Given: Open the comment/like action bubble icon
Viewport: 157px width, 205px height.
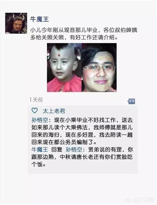Looking at the screenshot, I should coord(131,101).
